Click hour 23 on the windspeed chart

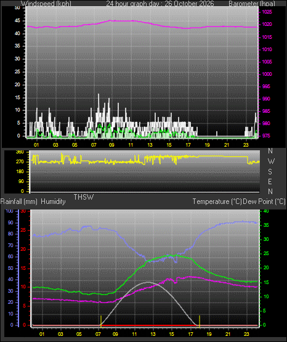click(246, 145)
